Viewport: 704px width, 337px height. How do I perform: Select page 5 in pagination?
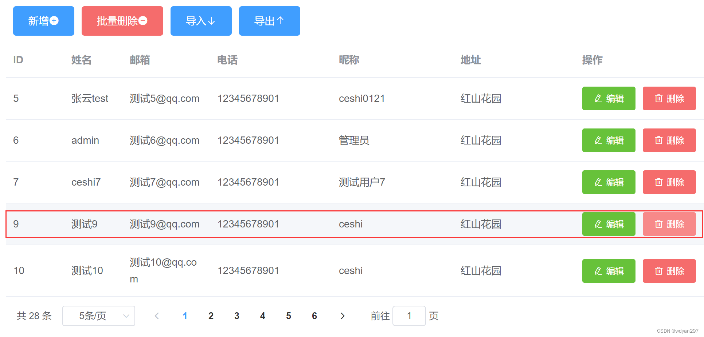click(289, 316)
